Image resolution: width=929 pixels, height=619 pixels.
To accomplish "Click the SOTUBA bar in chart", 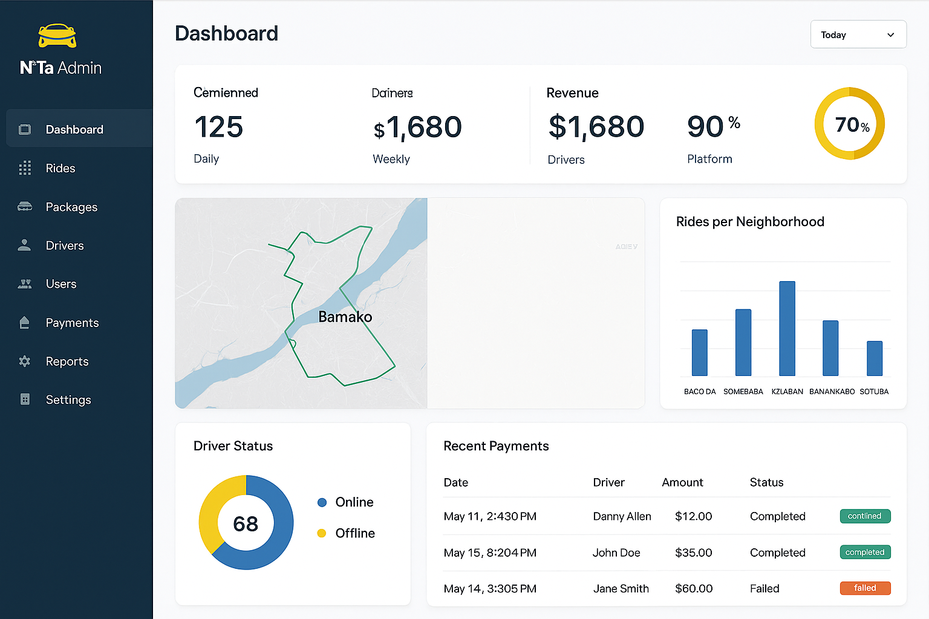I will pyautogui.click(x=875, y=358).
